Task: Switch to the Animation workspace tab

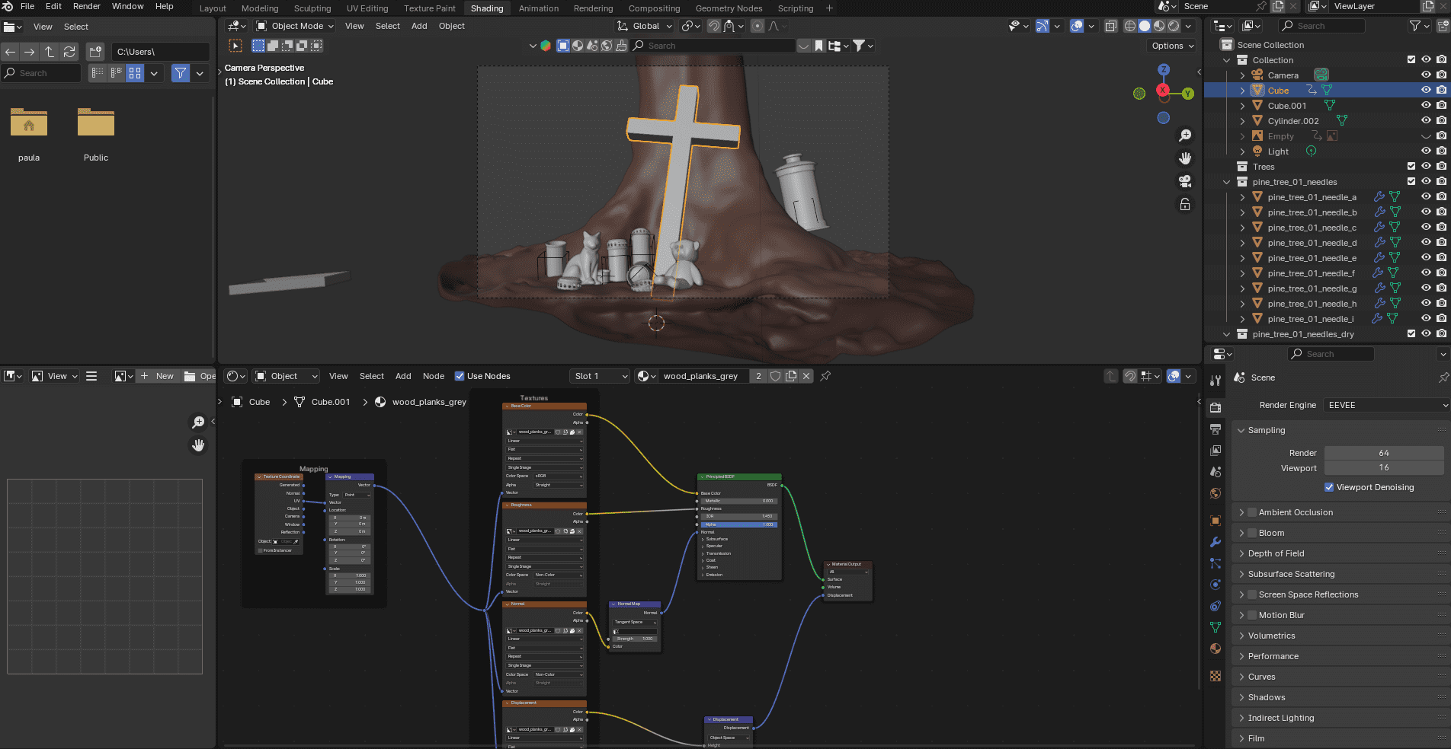Action: (539, 8)
